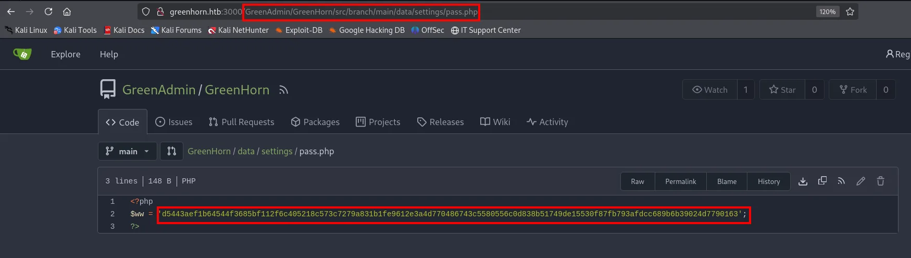Switch to the Releases tab
The height and width of the screenshot is (258, 911).
(440, 122)
